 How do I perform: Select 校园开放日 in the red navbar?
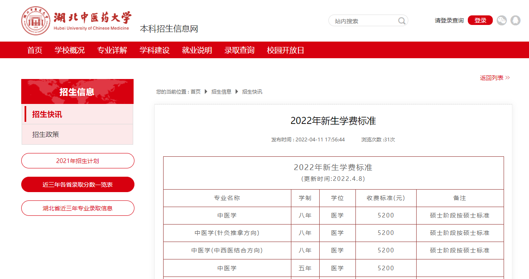tap(286, 50)
